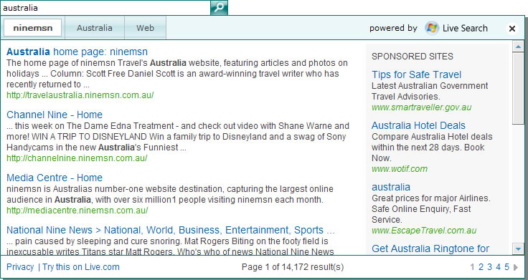This screenshot has width=528, height=280.
Task: Go to results page 3
Action: 489,267
